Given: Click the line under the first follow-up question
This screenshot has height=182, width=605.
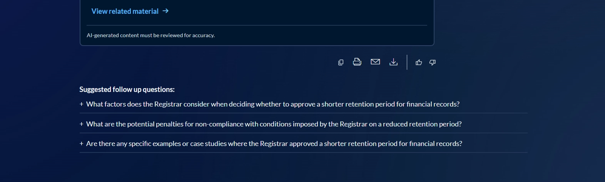Looking at the screenshot, I should (x=303, y=113).
